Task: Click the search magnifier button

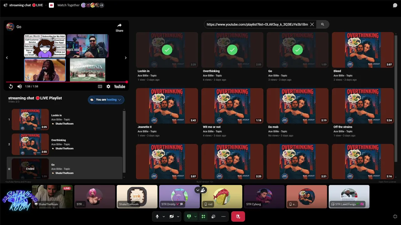Action: click(x=322, y=24)
